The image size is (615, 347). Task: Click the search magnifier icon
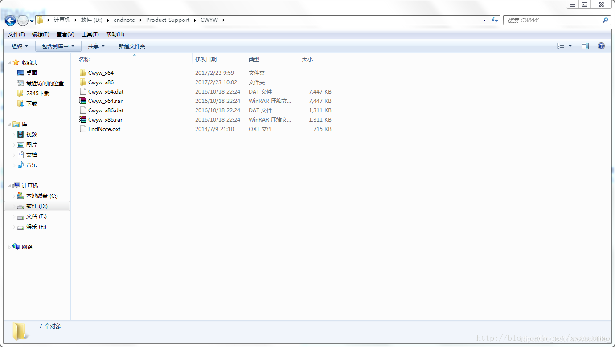605,20
